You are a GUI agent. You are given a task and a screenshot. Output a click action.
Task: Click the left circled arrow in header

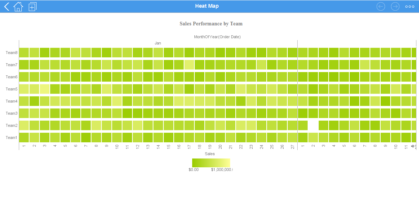point(381,6)
